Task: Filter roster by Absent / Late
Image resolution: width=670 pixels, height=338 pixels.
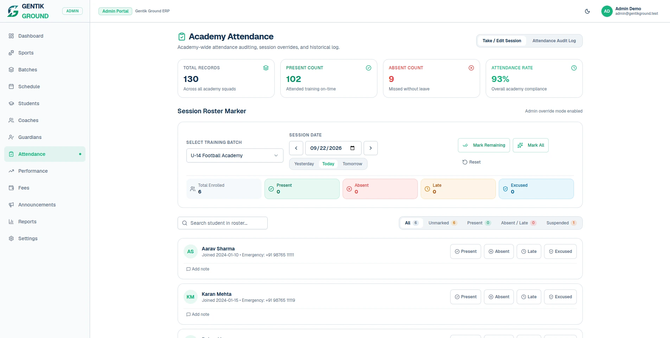Action: click(518, 223)
